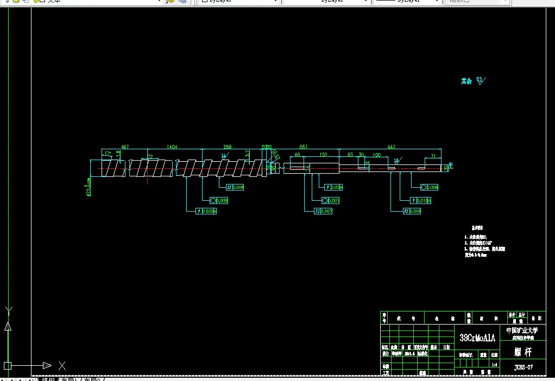
Task: Select the circularity 0.008 tolerance frame
Action: pyautogui.click(x=219, y=201)
